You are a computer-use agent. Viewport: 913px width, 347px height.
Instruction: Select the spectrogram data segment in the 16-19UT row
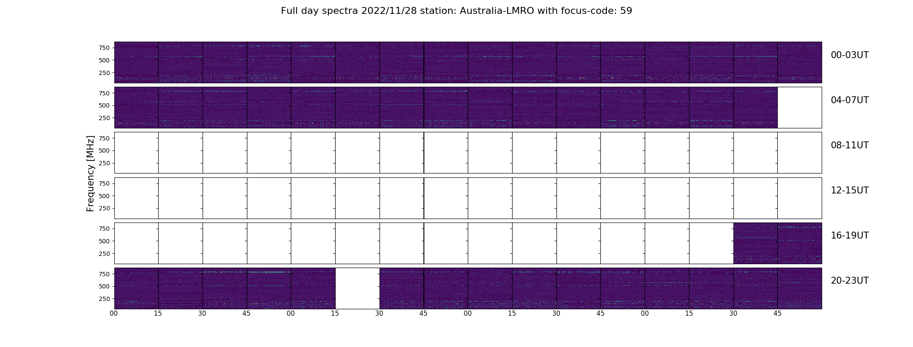click(777, 243)
